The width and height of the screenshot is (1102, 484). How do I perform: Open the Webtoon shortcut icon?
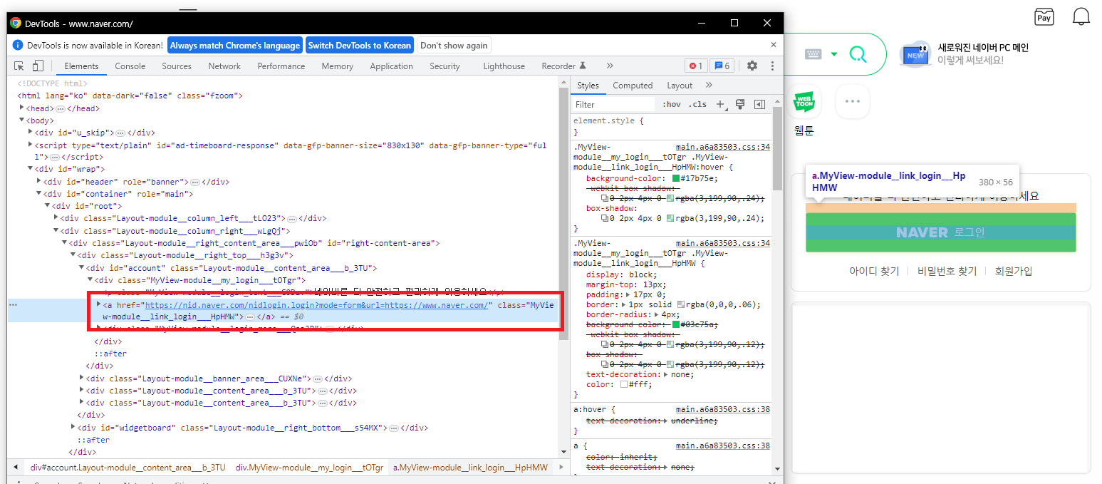pyautogui.click(x=804, y=102)
